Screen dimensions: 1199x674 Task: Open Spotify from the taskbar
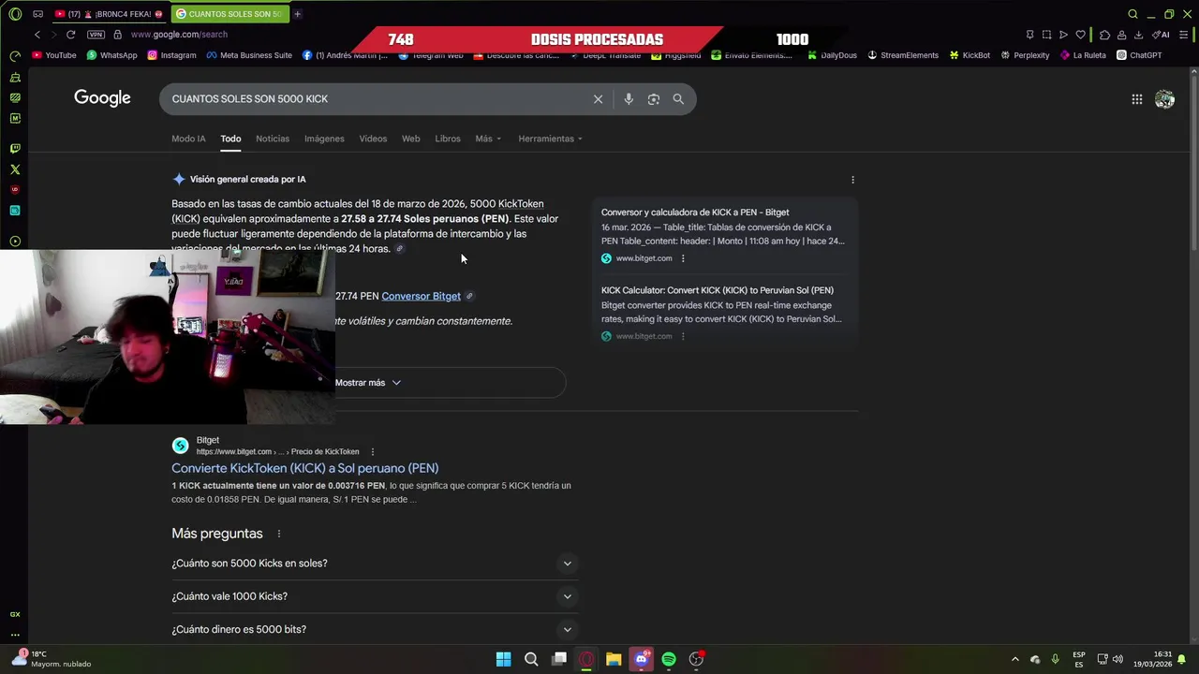click(x=669, y=659)
